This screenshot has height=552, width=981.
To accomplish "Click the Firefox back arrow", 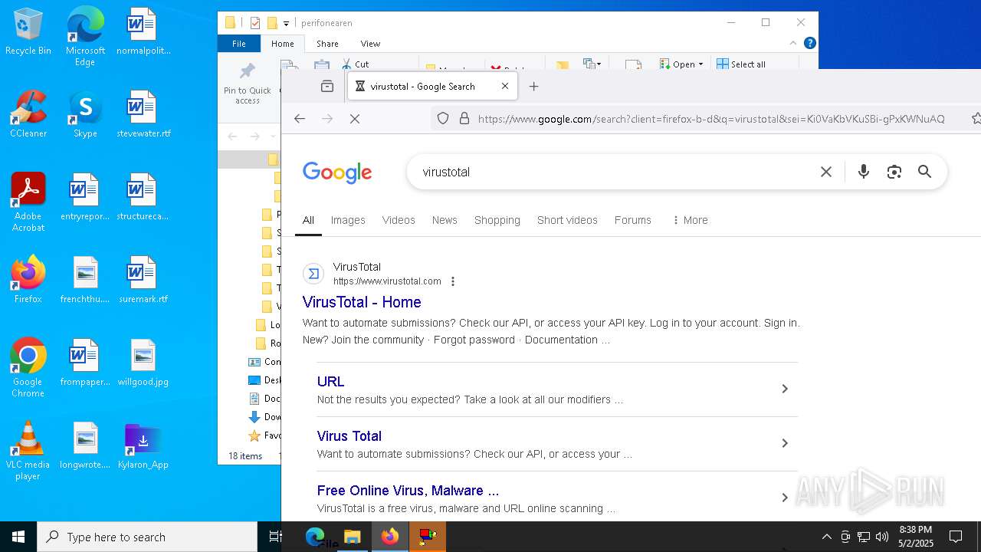I will click(x=300, y=119).
